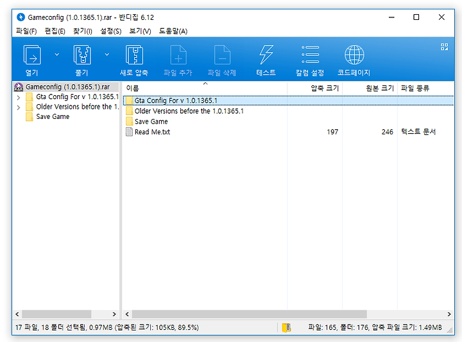Select Gameconfig (1.0.1365.1).rar root in tree

67,87
